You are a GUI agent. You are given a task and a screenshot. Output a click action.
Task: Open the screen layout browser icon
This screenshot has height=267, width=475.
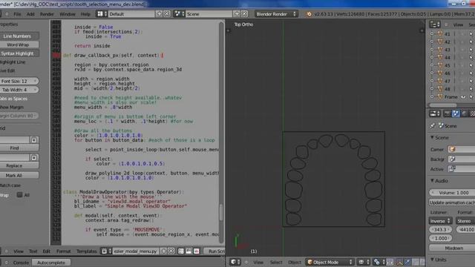coord(102,14)
